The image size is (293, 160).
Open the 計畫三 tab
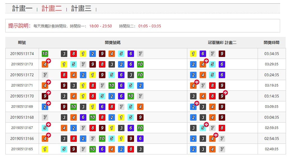point(81,8)
